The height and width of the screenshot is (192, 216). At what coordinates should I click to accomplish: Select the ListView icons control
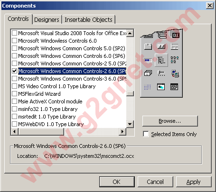[x=175, y=60]
